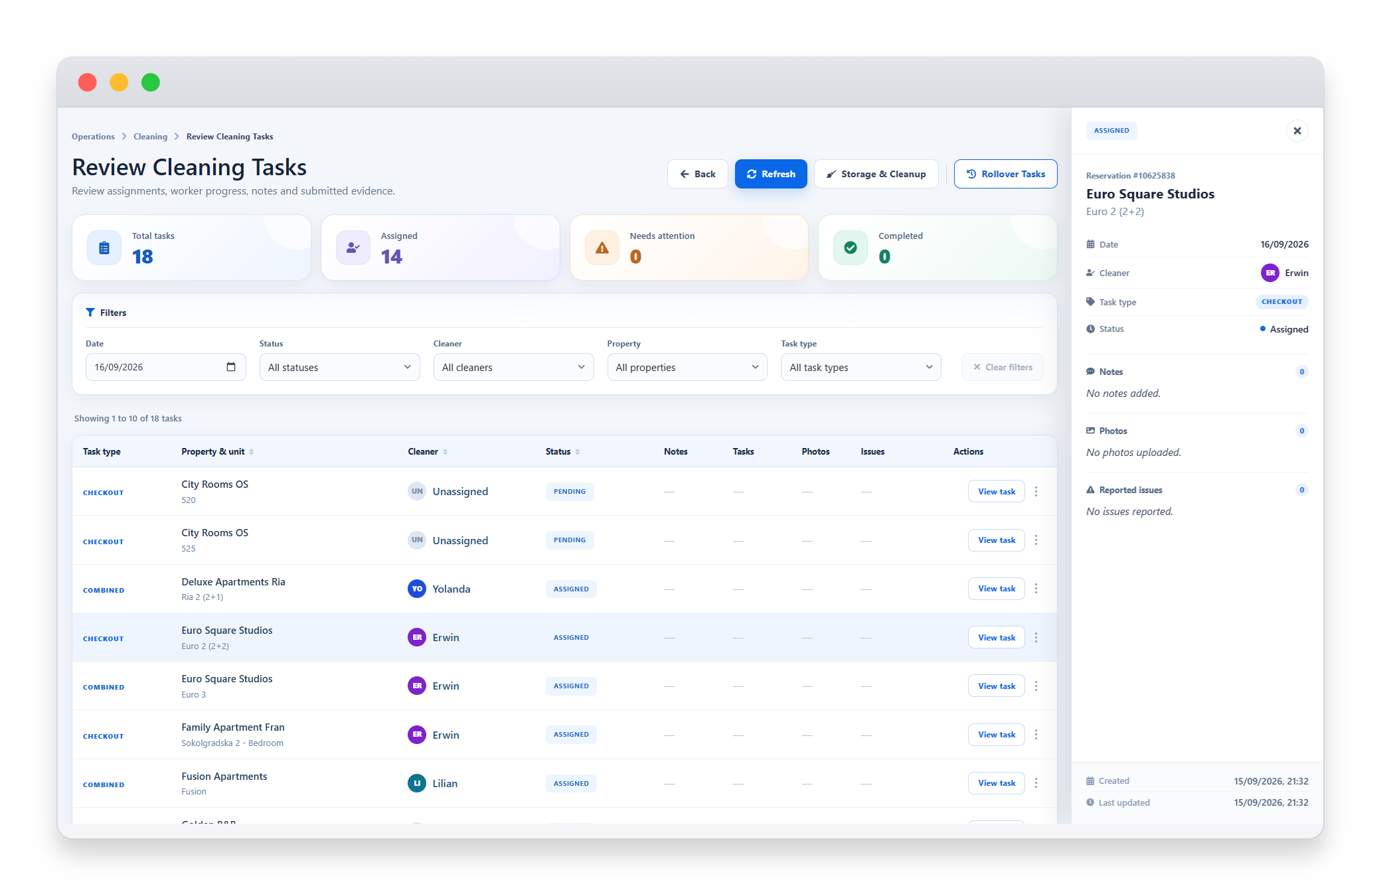Click the Total tasks clipboard icon
Image resolution: width=1381 pixels, height=896 pixels.
pos(104,248)
